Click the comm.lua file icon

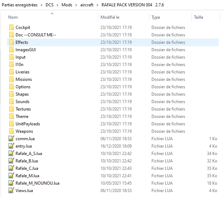11,138
